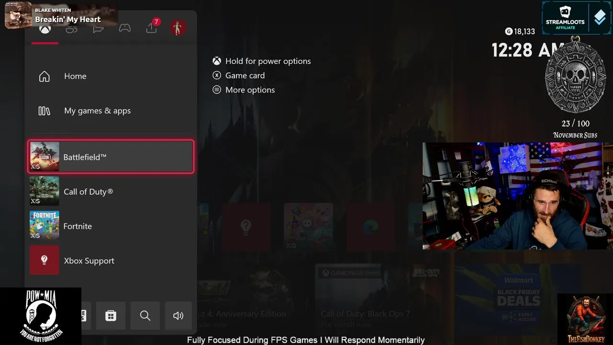Click the 'Game card' hint
This screenshot has height=345, width=613.
pos(245,75)
